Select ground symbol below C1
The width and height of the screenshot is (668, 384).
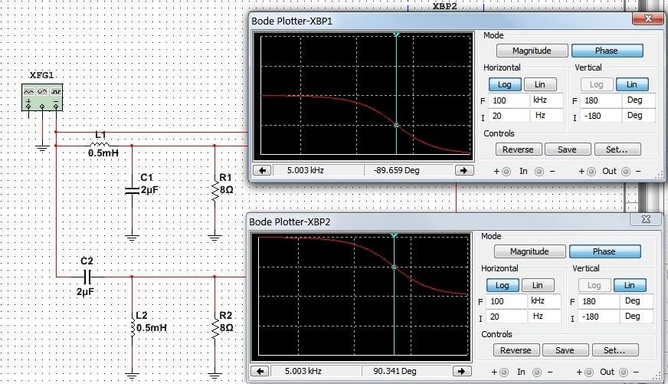[x=132, y=238]
